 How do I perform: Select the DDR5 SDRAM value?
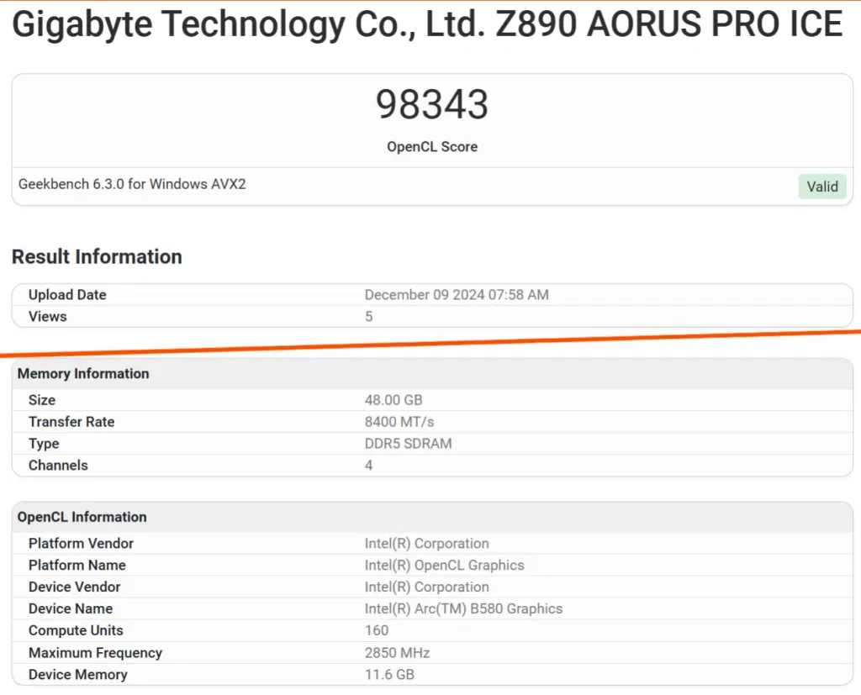pos(408,444)
